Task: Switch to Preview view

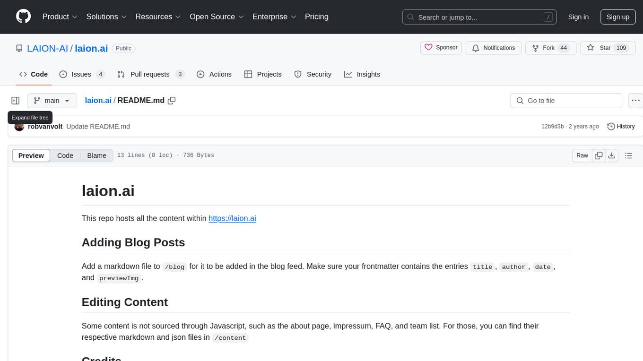Action: (x=31, y=155)
